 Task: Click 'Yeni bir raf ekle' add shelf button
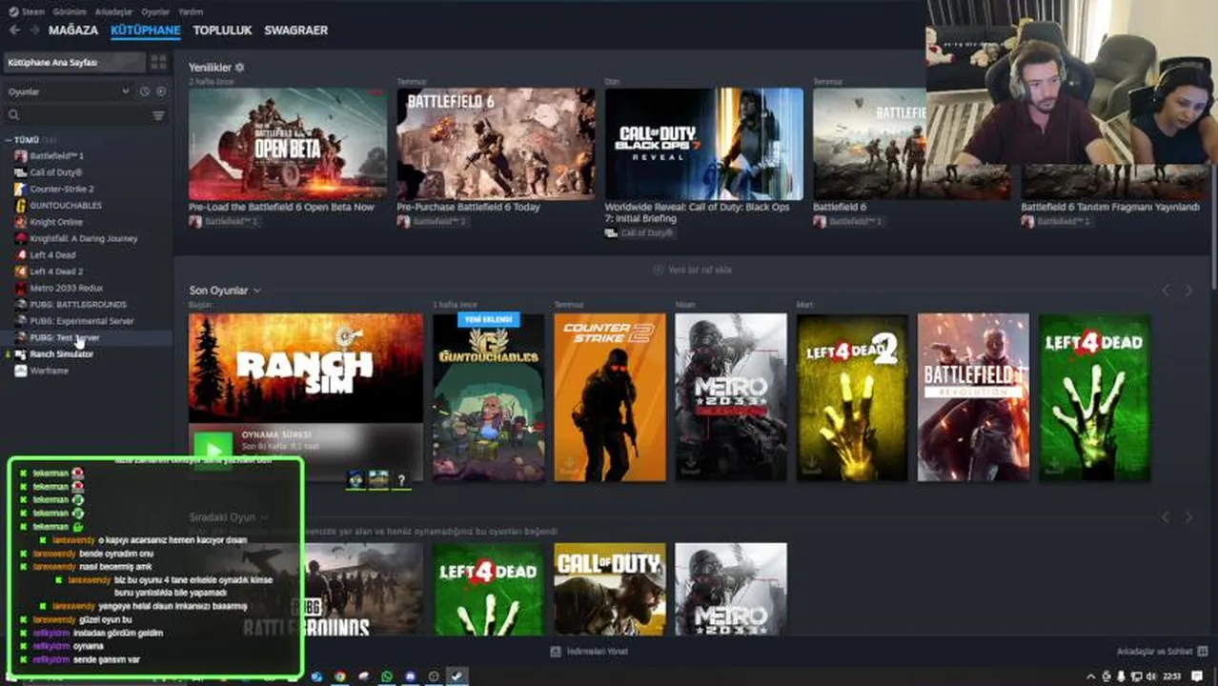[x=693, y=270]
